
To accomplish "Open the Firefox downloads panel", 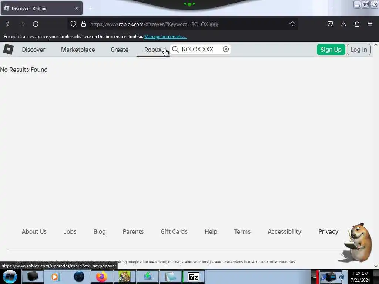I will tap(343, 24).
